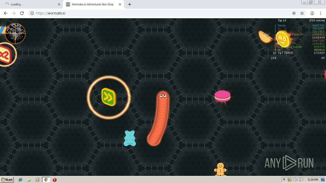Image resolution: width=326 pixels, height=183 pixels.
Task: Go back in browser history
Action: [x=6, y=13]
